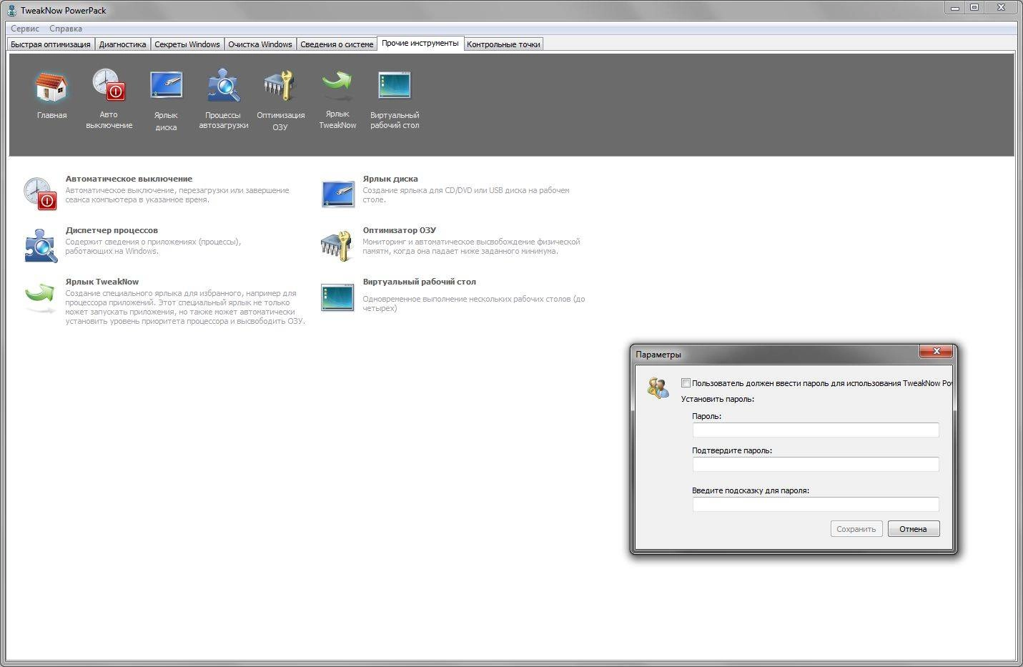Click the Отмена button

(913, 529)
